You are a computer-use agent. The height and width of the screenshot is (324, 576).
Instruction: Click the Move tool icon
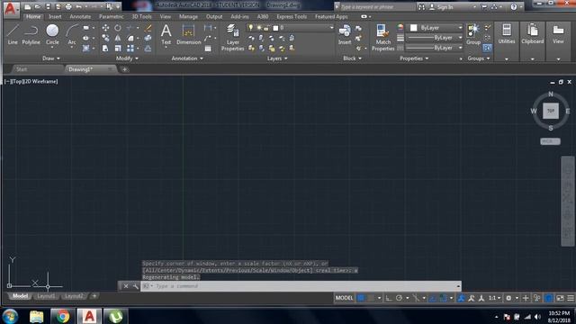coord(105,28)
